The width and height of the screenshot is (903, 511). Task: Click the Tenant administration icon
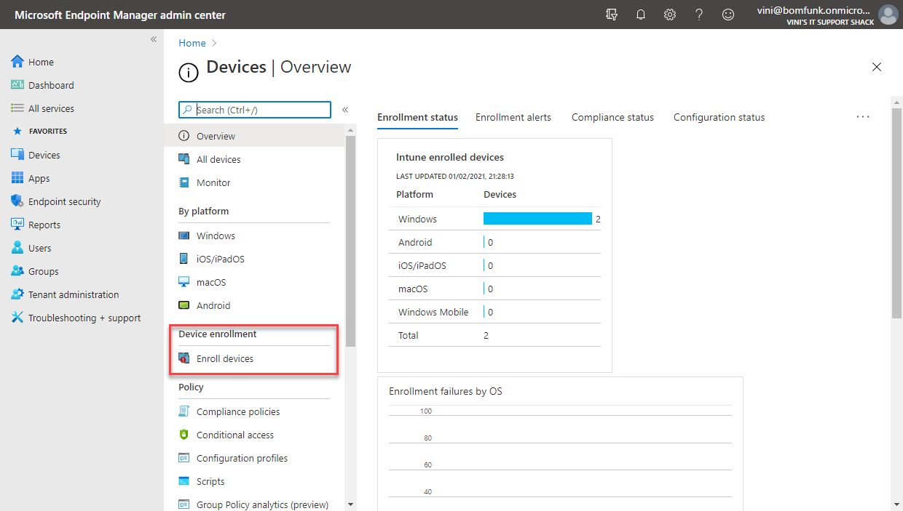tap(17, 294)
